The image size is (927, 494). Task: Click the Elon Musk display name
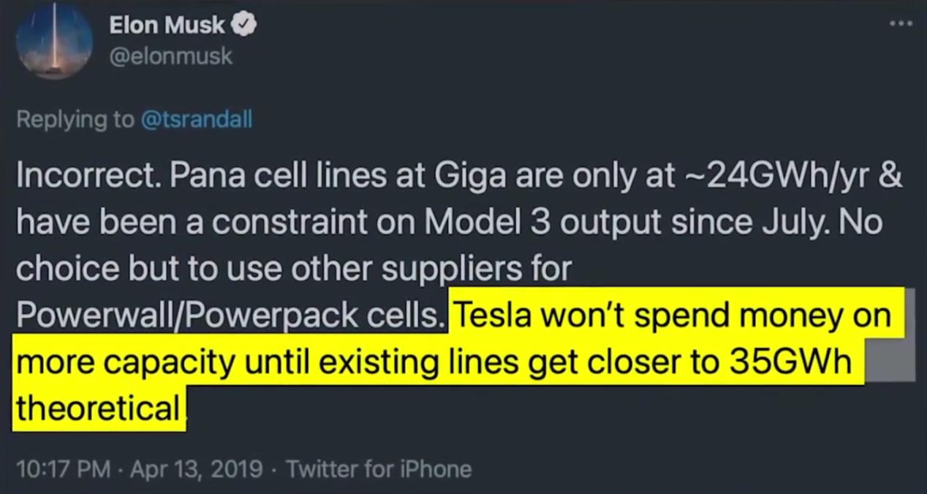pyautogui.click(x=167, y=25)
